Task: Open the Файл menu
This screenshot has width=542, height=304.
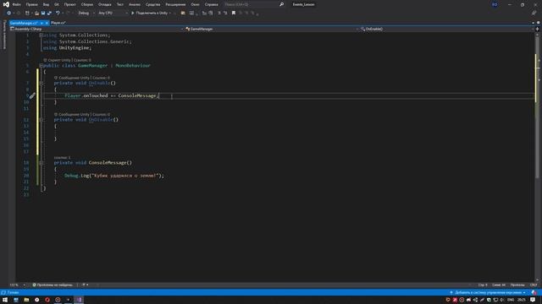Action: tap(17, 4)
